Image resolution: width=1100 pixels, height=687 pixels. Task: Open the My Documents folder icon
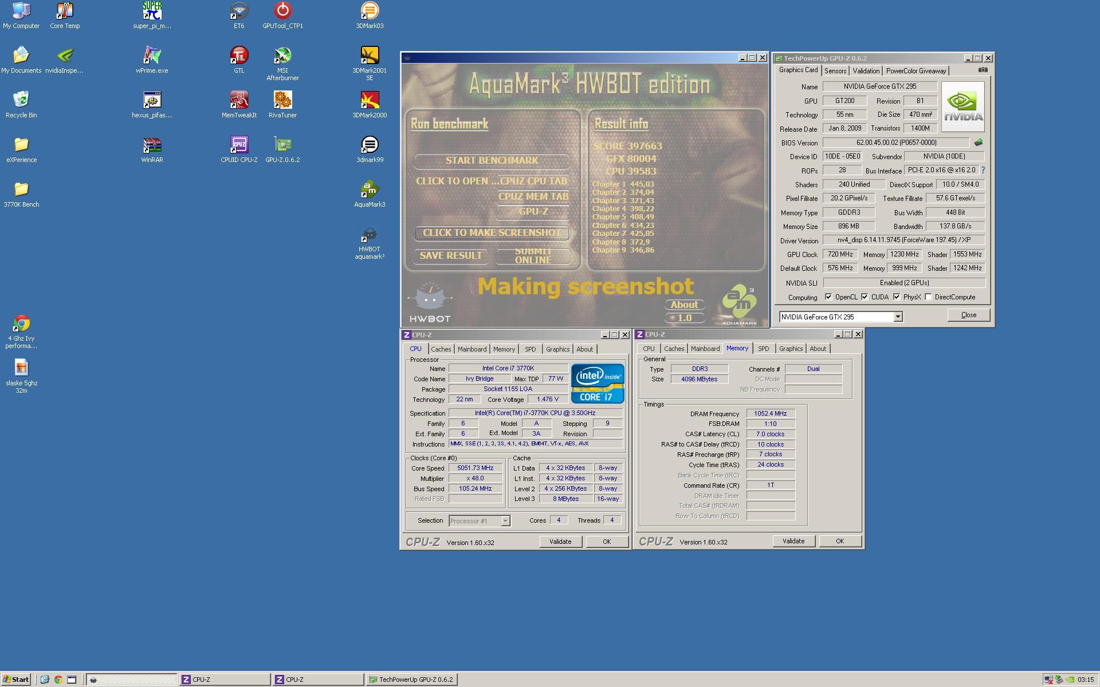[x=21, y=60]
